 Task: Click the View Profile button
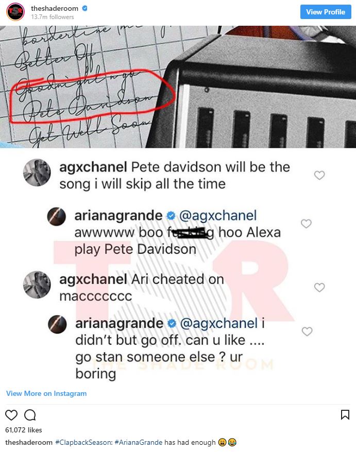(326, 12)
